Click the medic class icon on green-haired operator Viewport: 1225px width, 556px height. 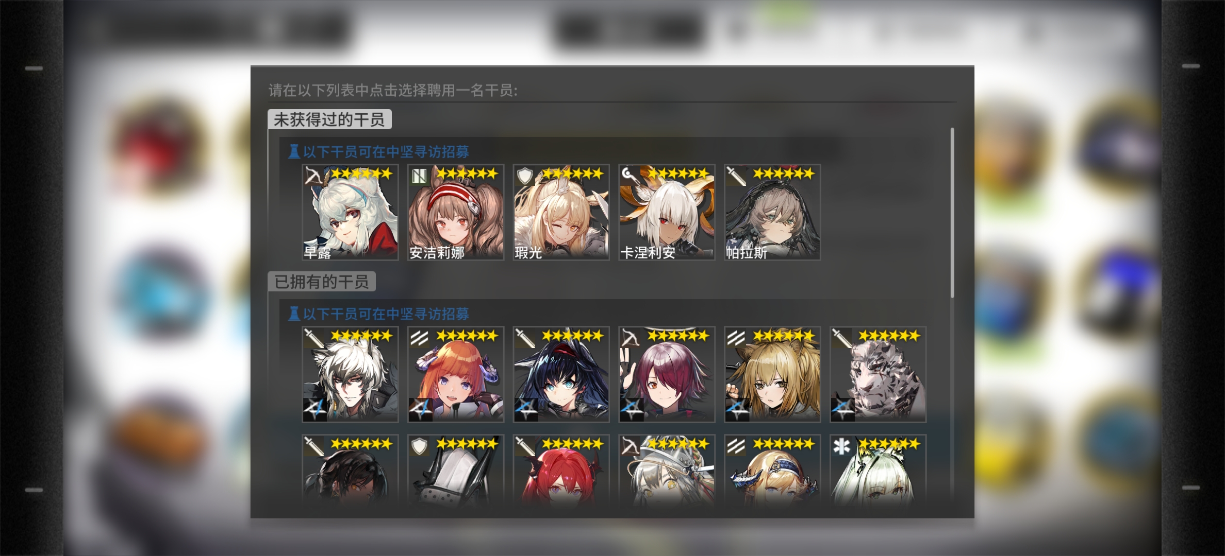(841, 446)
